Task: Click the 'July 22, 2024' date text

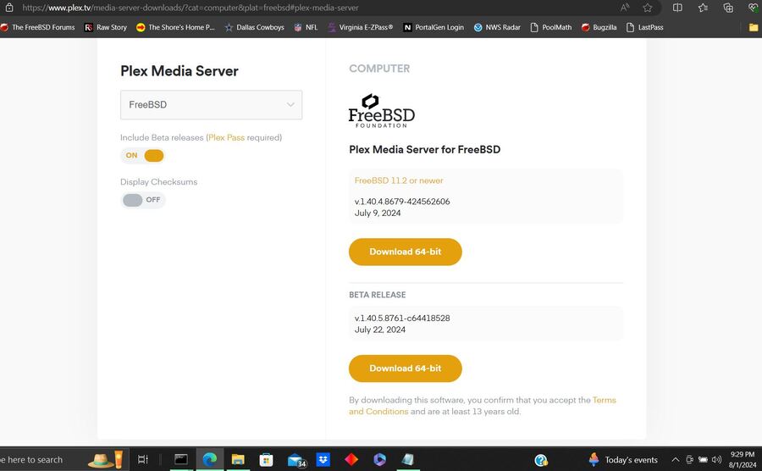Action: tap(380, 330)
